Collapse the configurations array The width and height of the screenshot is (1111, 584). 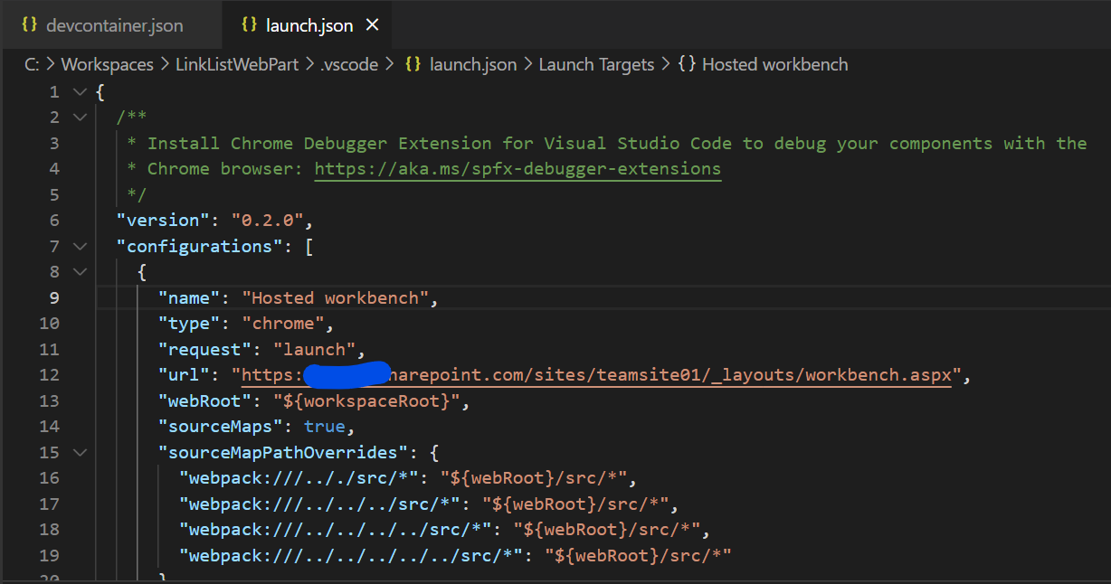click(80, 246)
